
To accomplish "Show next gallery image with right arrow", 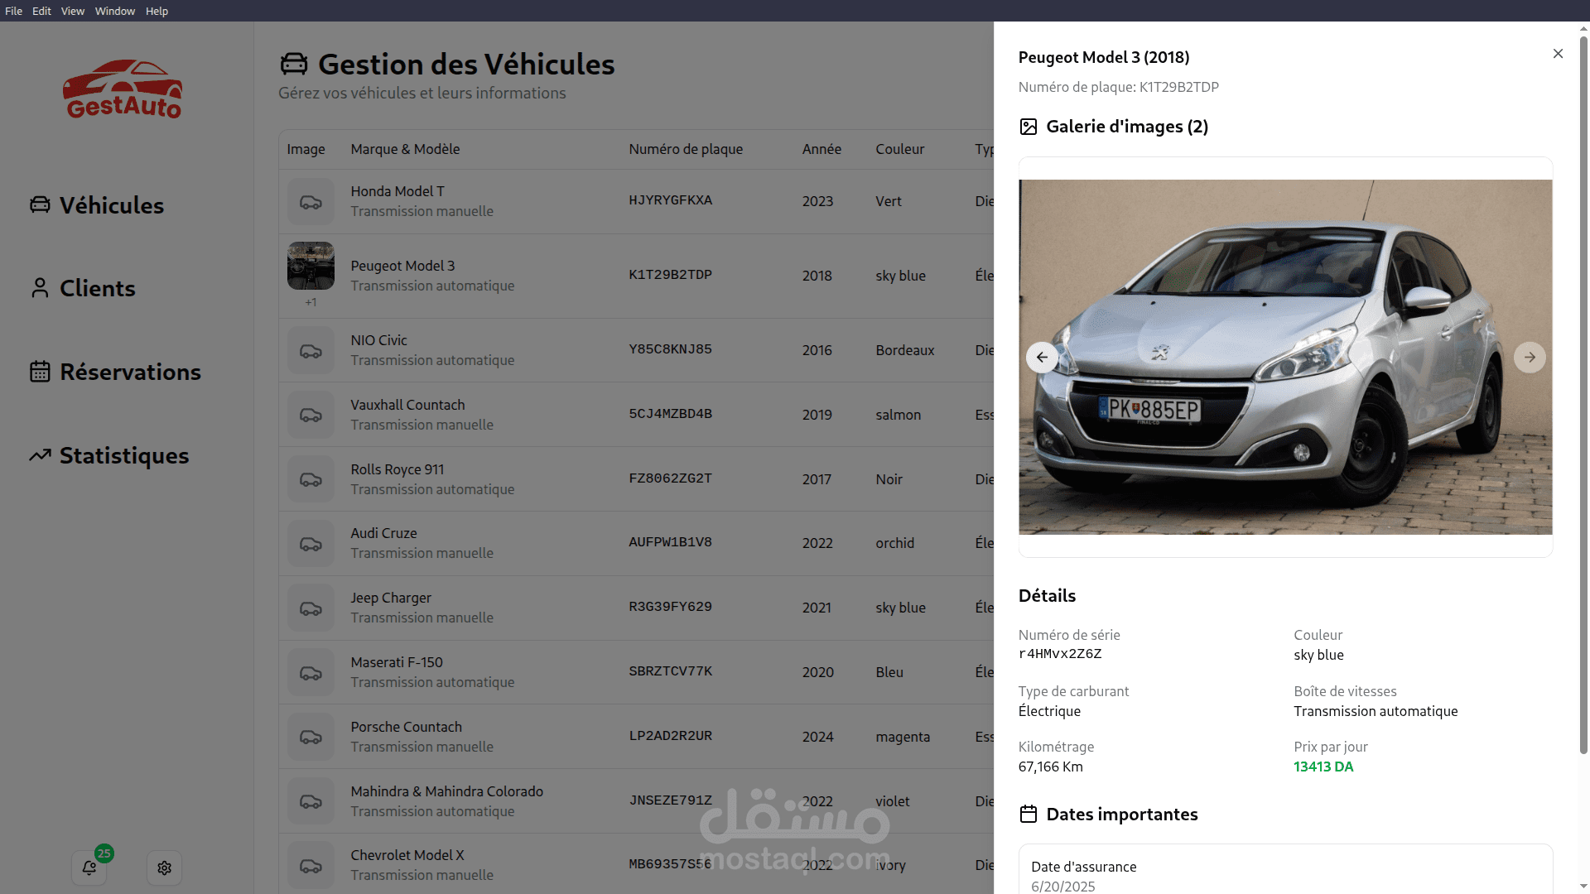I will [x=1529, y=358].
